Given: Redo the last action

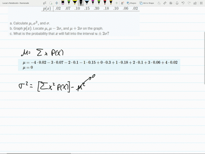Looking at the screenshot, I should pyautogui.click(x=189, y=3).
